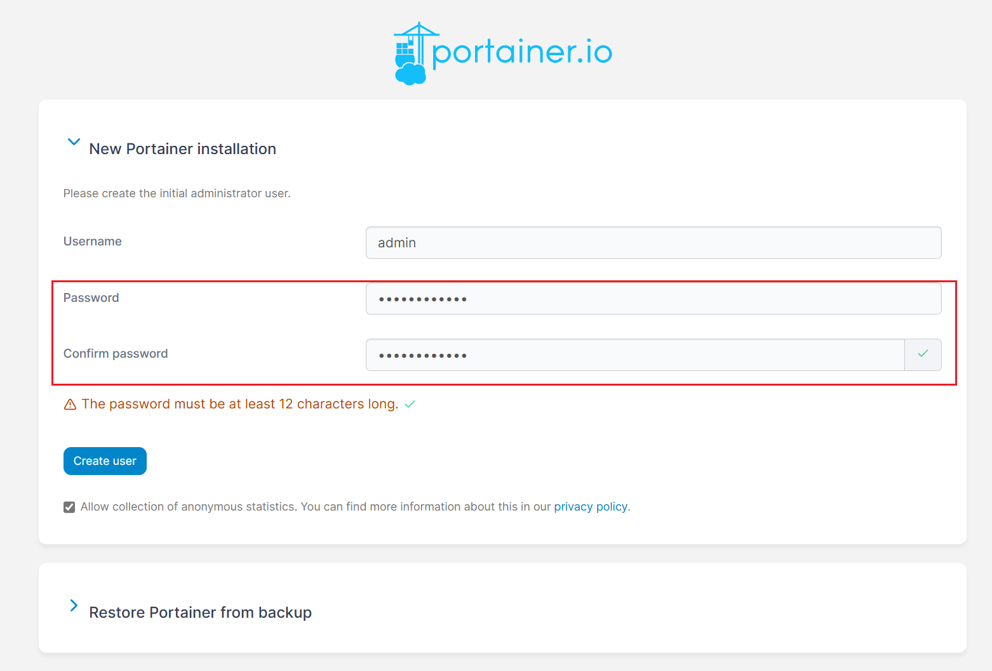992x671 pixels.
Task: Focus the Password input field
Action: tap(653, 299)
